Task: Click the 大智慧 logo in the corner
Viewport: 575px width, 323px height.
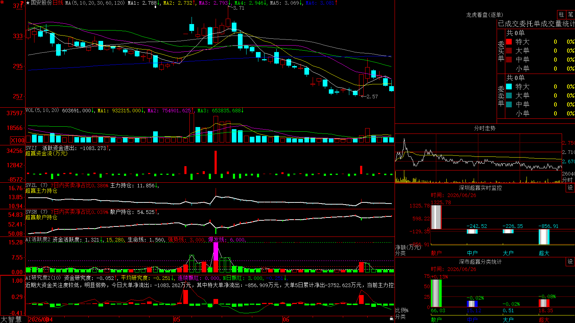Action: 11,319
